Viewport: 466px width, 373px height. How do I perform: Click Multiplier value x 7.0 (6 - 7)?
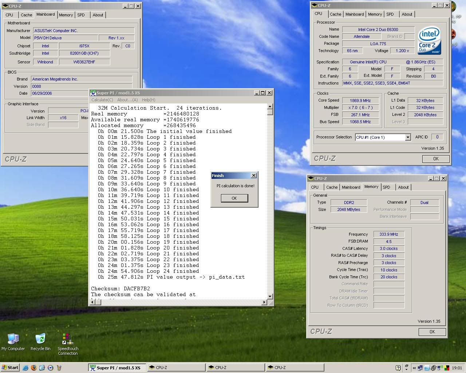(360, 108)
